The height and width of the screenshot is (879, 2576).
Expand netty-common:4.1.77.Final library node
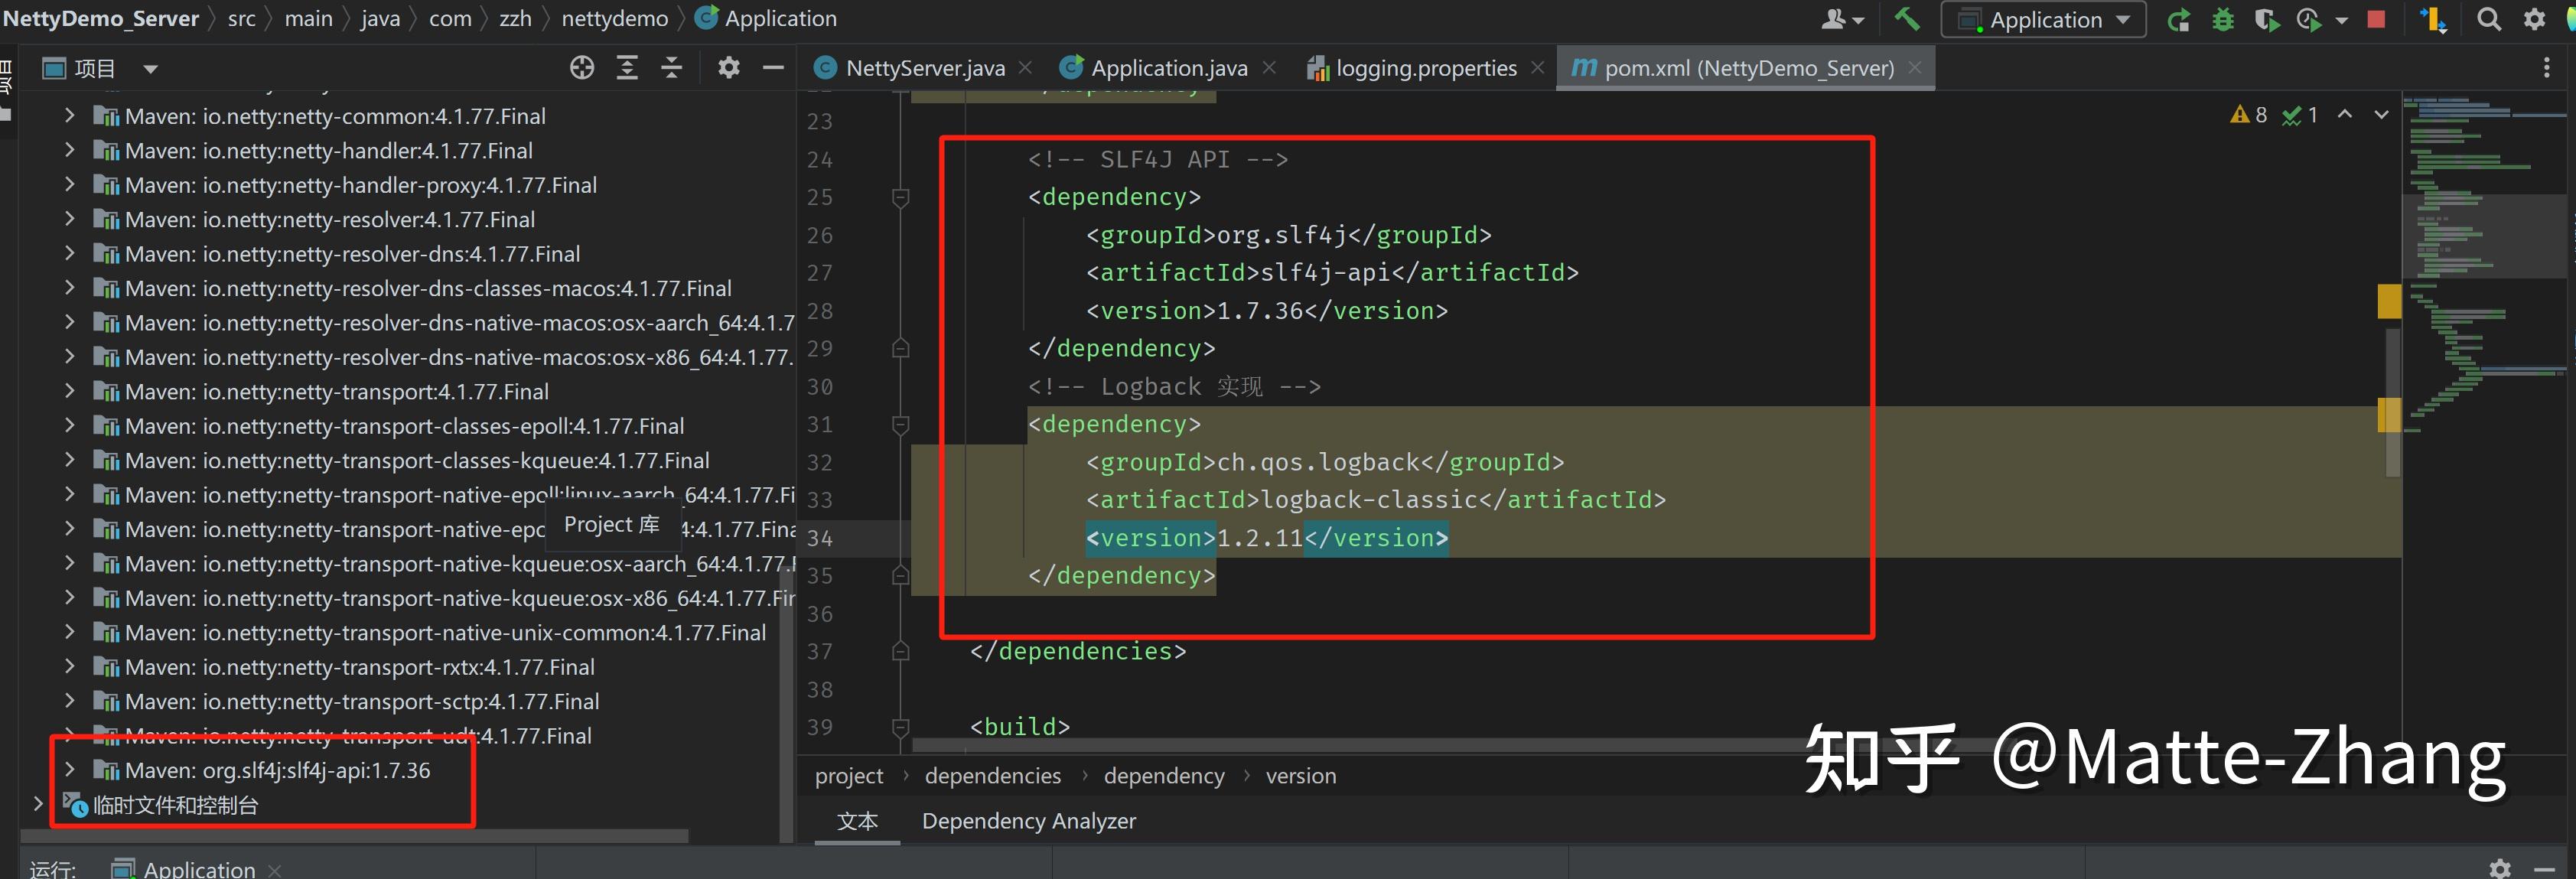69,116
